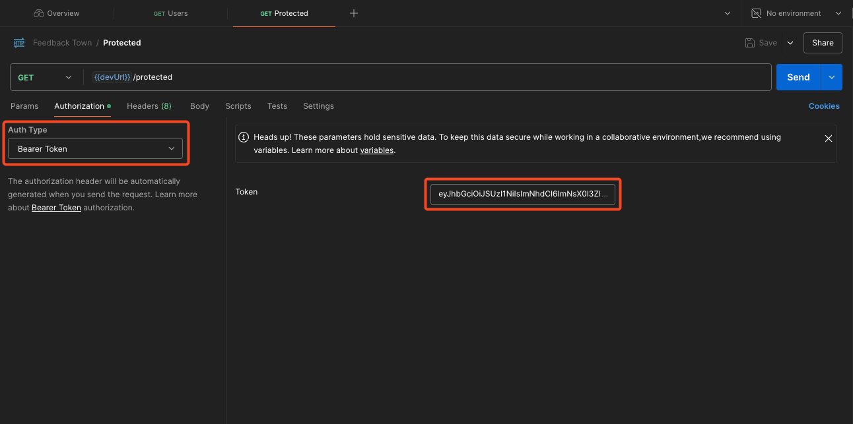Select the GET Protected request tab
Screen dimensions: 853x424
pos(284,13)
